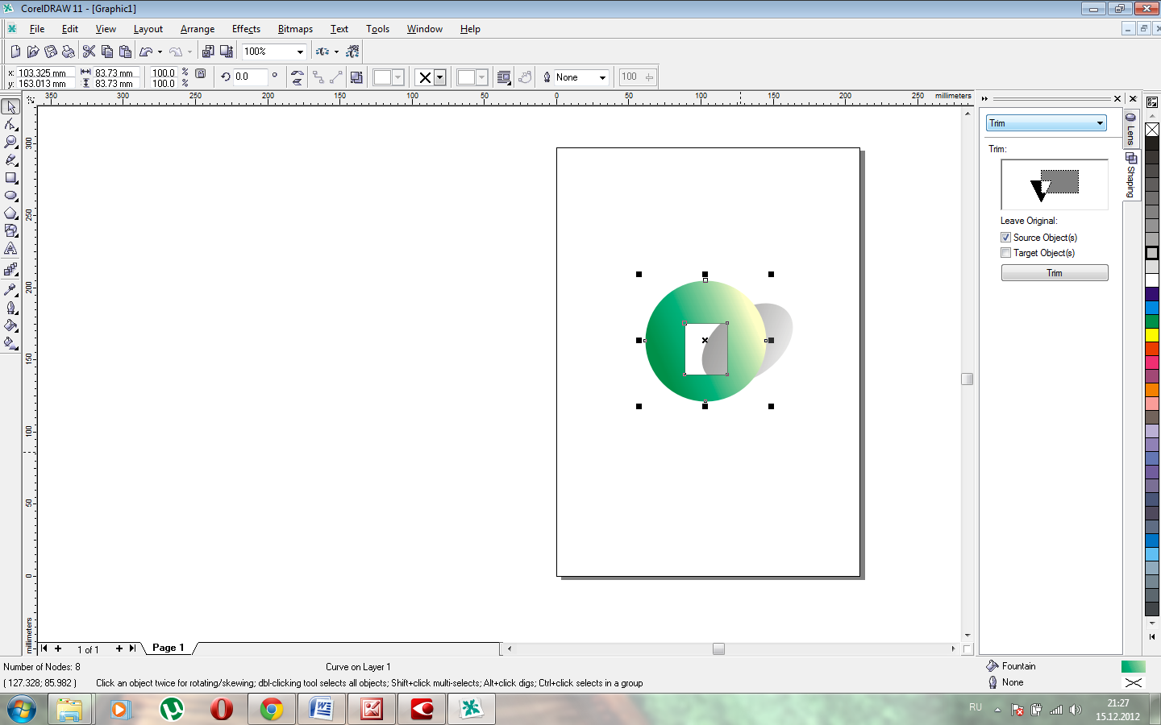Expand the Trim shaping mode dropdown

tap(1100, 123)
